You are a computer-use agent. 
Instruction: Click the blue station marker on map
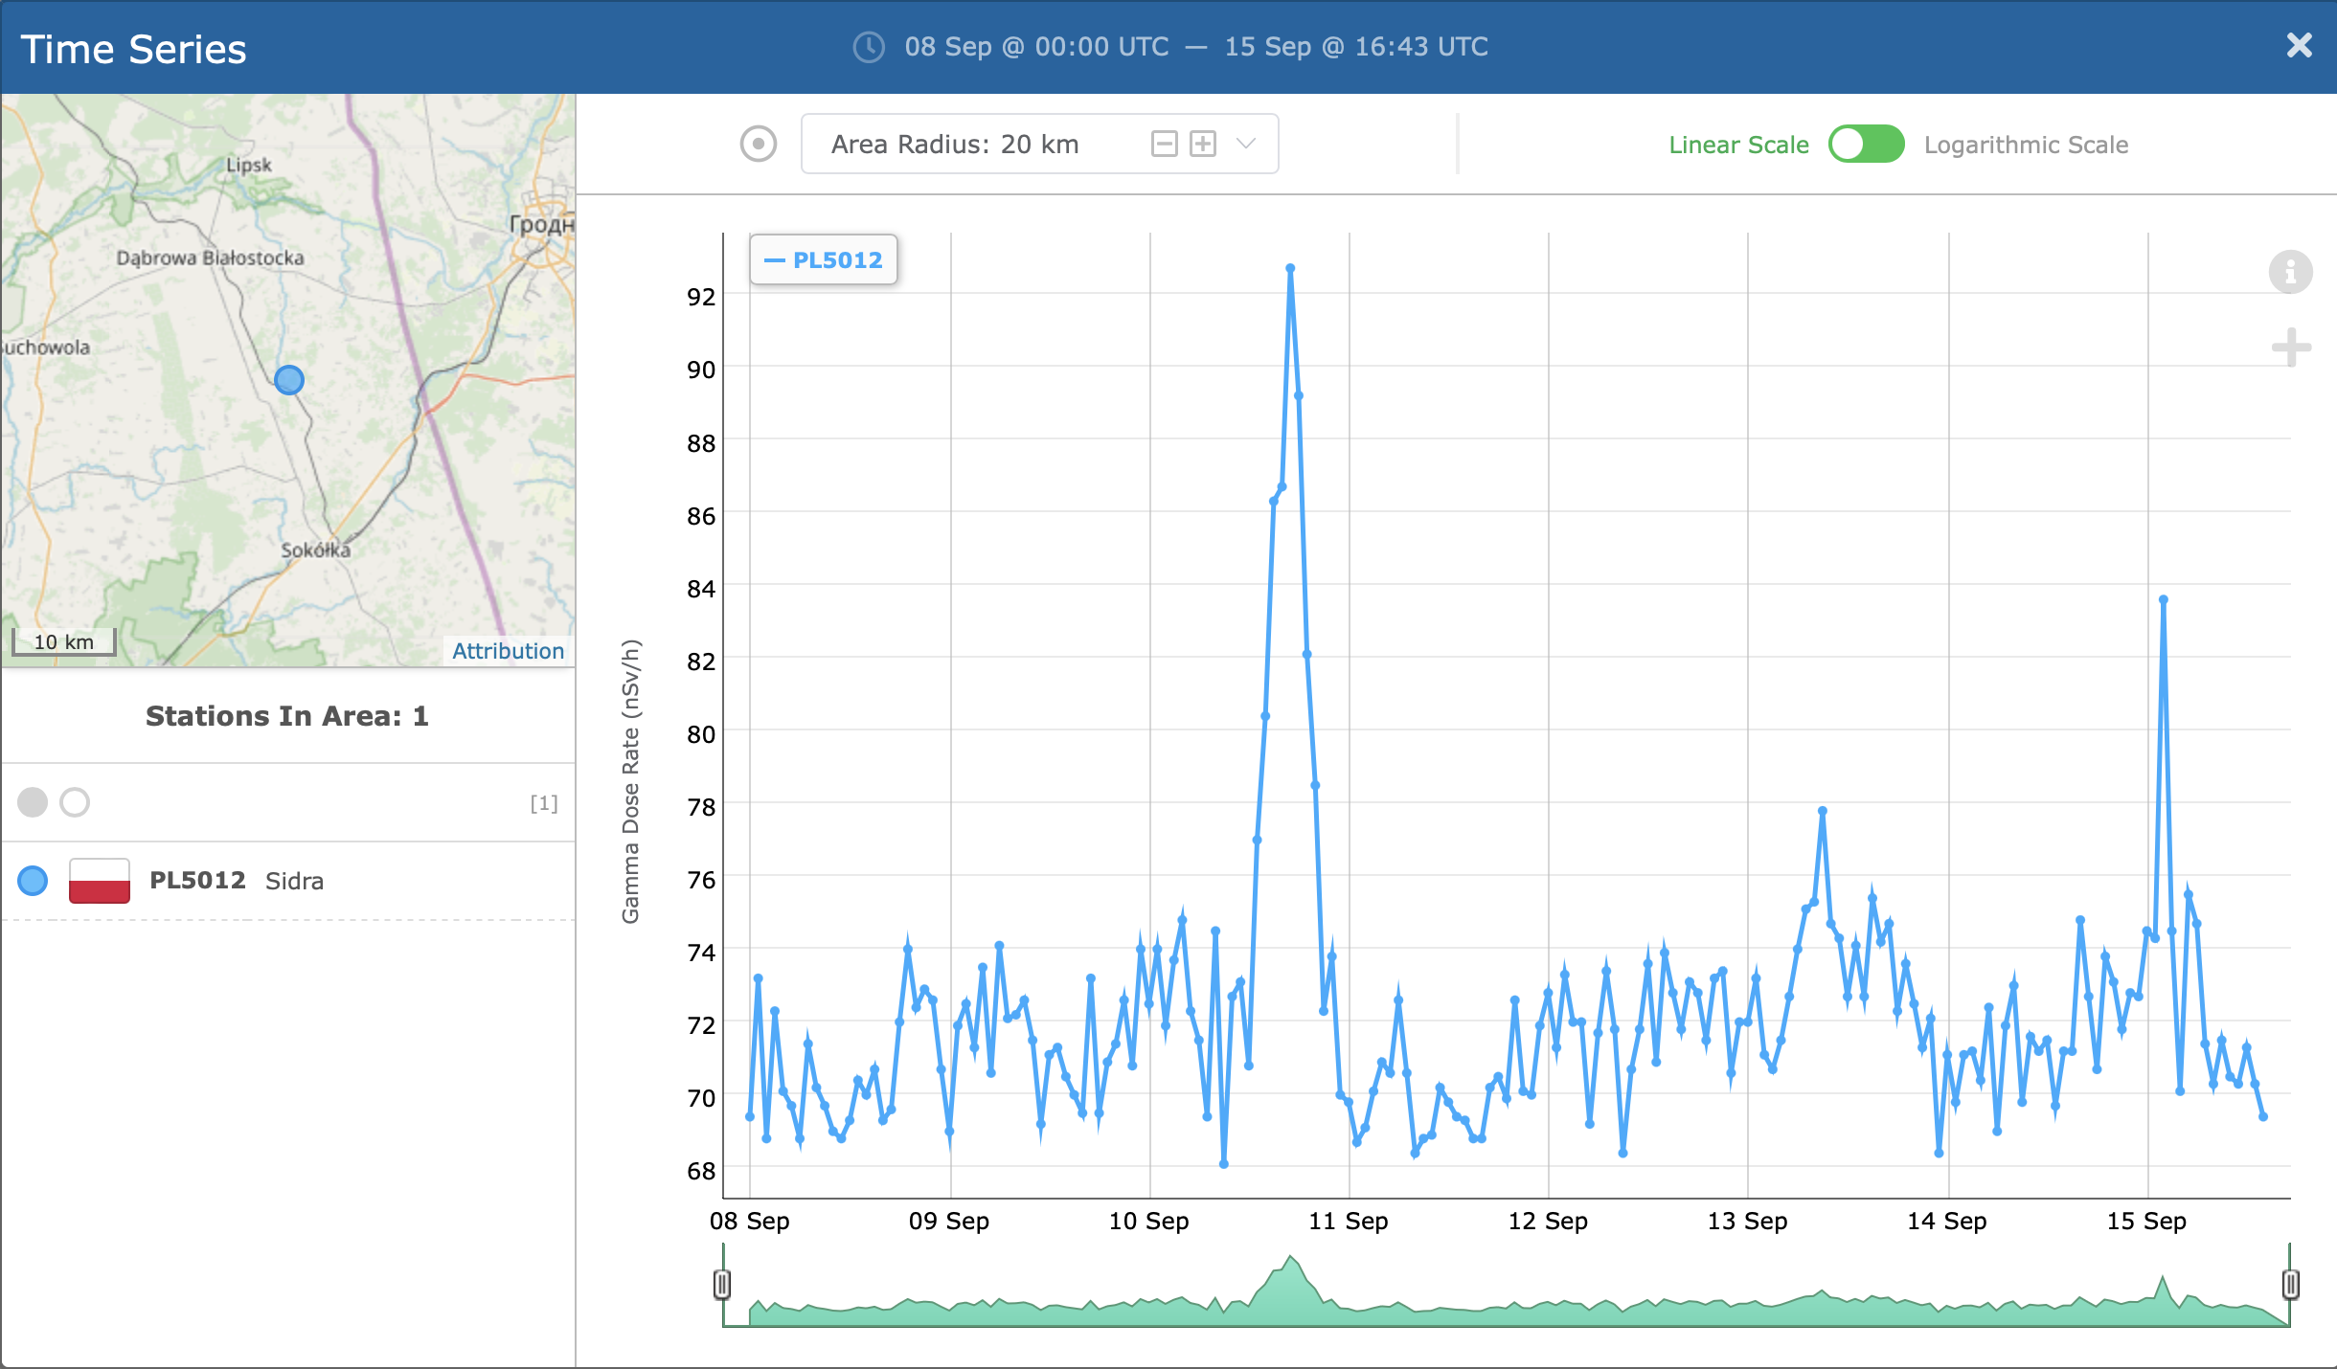point(289,380)
